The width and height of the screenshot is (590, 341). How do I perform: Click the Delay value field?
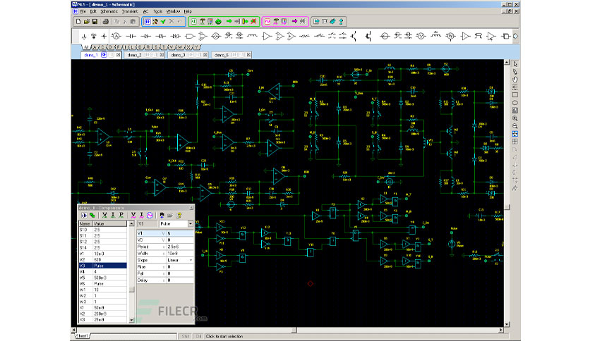pyautogui.click(x=180, y=280)
